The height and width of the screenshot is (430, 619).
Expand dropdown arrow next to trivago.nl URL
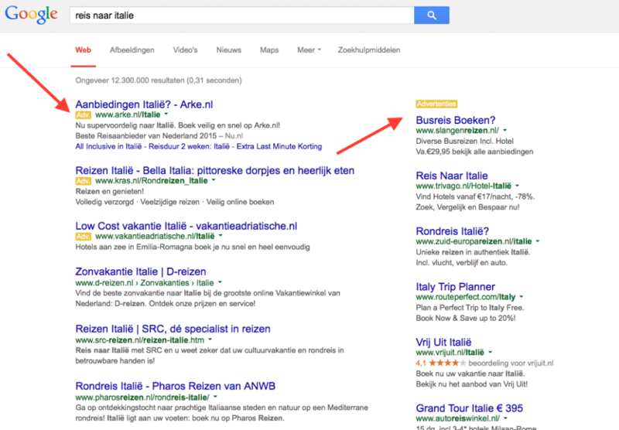click(517, 186)
